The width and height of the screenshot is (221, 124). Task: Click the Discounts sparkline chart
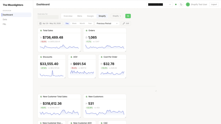52,73
